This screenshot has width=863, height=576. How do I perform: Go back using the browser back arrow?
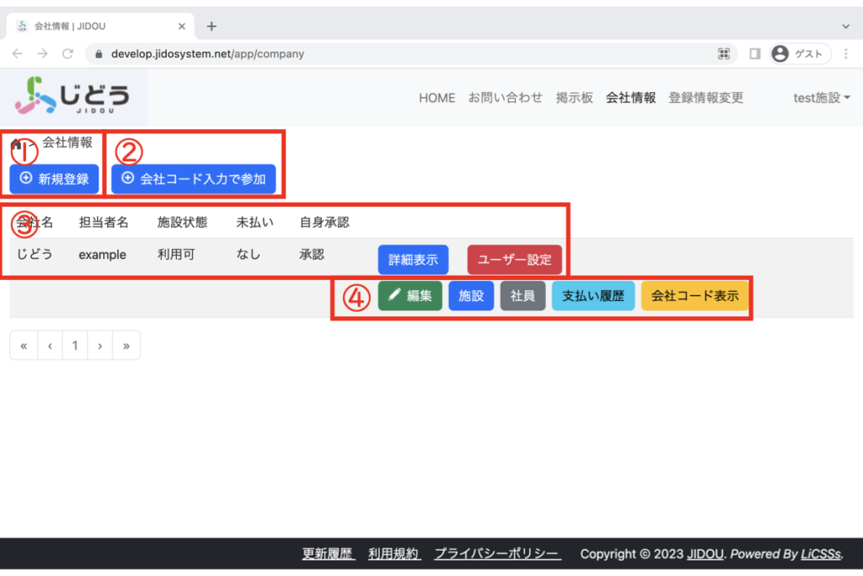coord(18,53)
